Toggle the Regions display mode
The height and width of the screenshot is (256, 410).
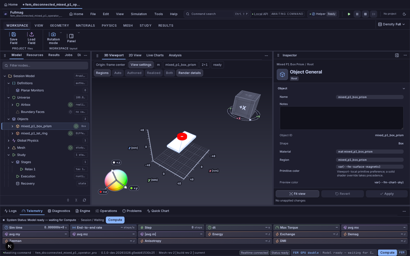(x=102, y=73)
